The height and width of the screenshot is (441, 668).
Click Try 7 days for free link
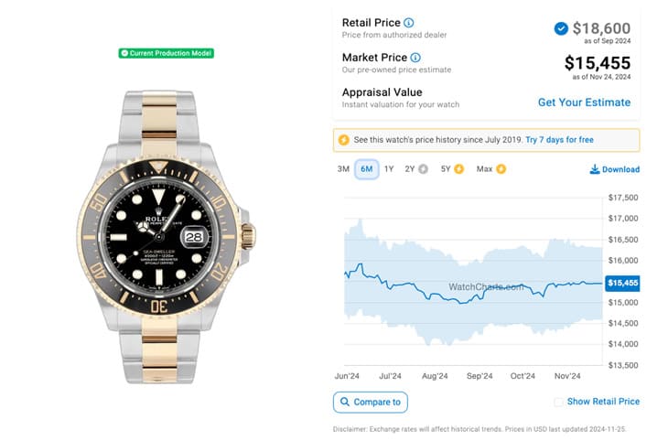coord(559,140)
